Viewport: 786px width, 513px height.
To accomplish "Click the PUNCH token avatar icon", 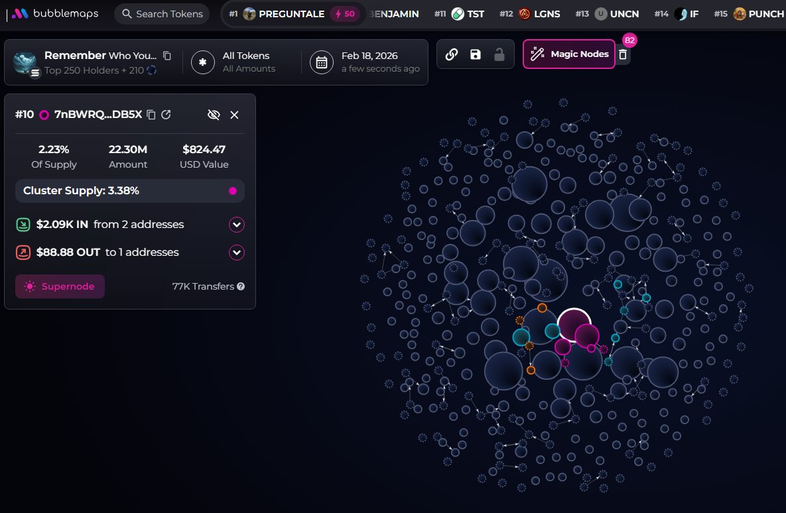I will pos(740,14).
